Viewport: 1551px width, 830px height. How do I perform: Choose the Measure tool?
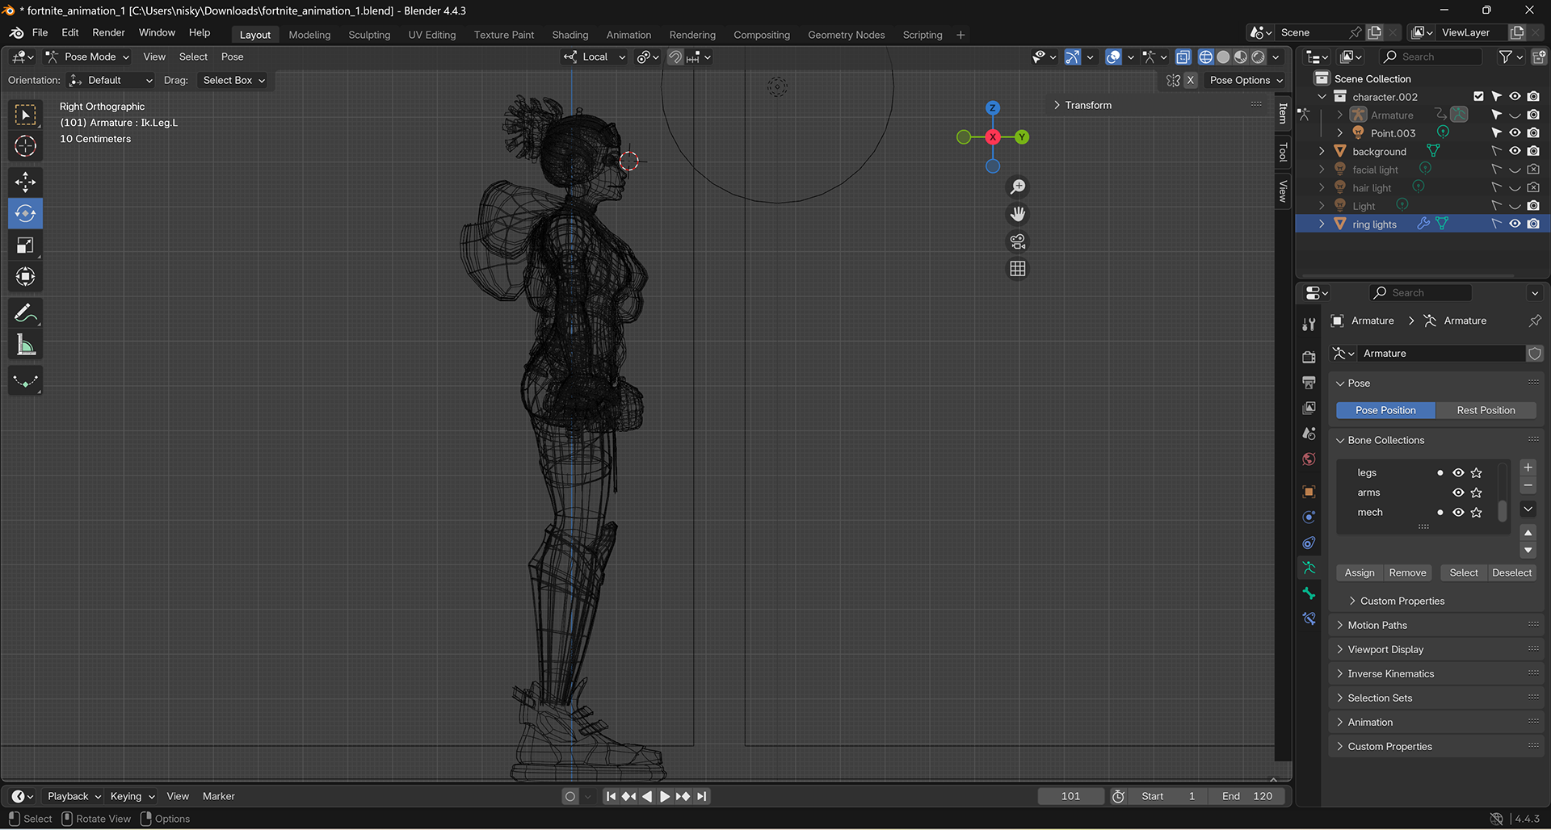25,346
